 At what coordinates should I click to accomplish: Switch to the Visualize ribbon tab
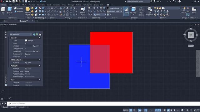click(x=32, y=5)
